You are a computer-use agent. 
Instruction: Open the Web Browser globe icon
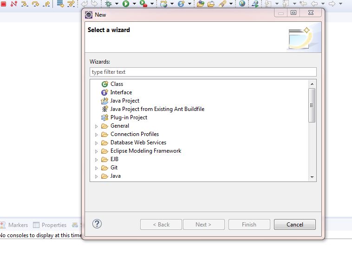point(242,3)
